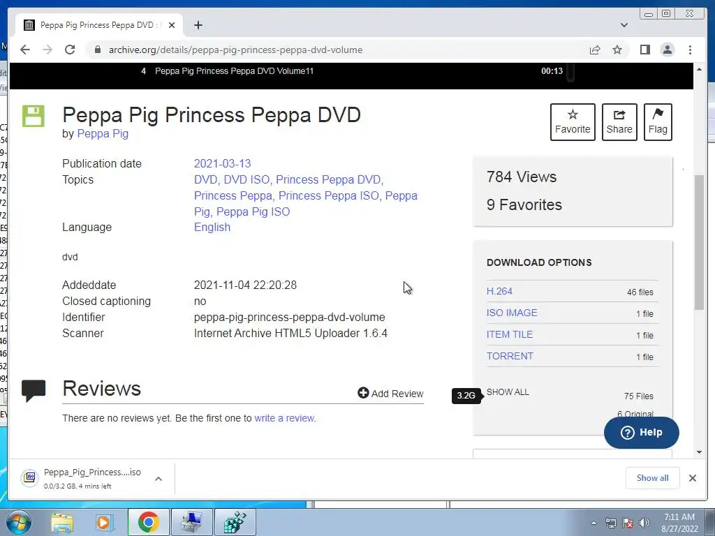The width and height of the screenshot is (715, 536).
Task: Click the padlock site info icon
Action: tap(97, 50)
